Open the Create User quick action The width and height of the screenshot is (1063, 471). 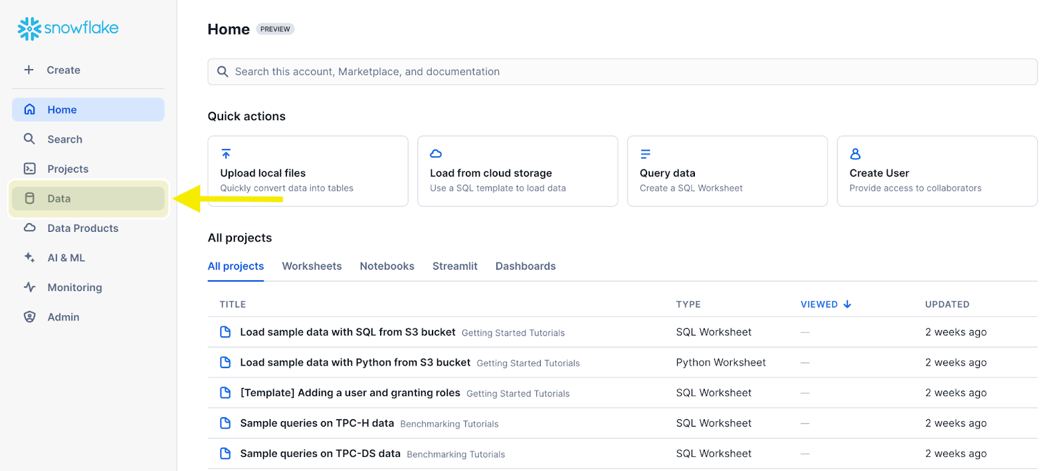pos(937,171)
